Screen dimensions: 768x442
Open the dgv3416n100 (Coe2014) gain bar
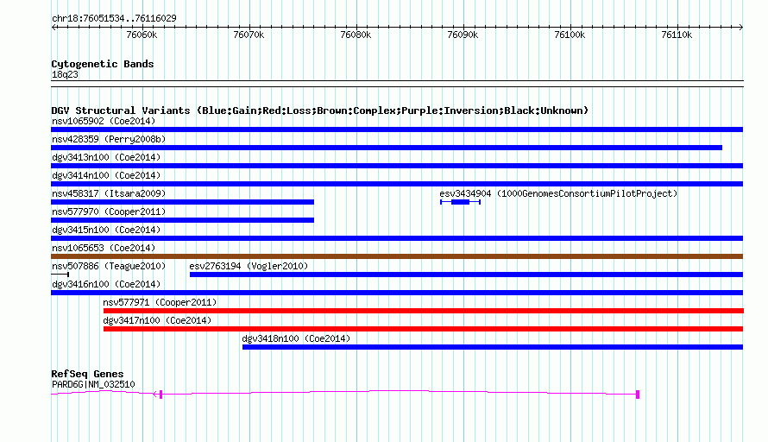(x=397, y=293)
